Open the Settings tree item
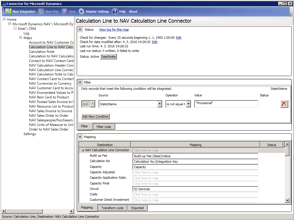Viewport: 294px width, 220px height. point(30,134)
